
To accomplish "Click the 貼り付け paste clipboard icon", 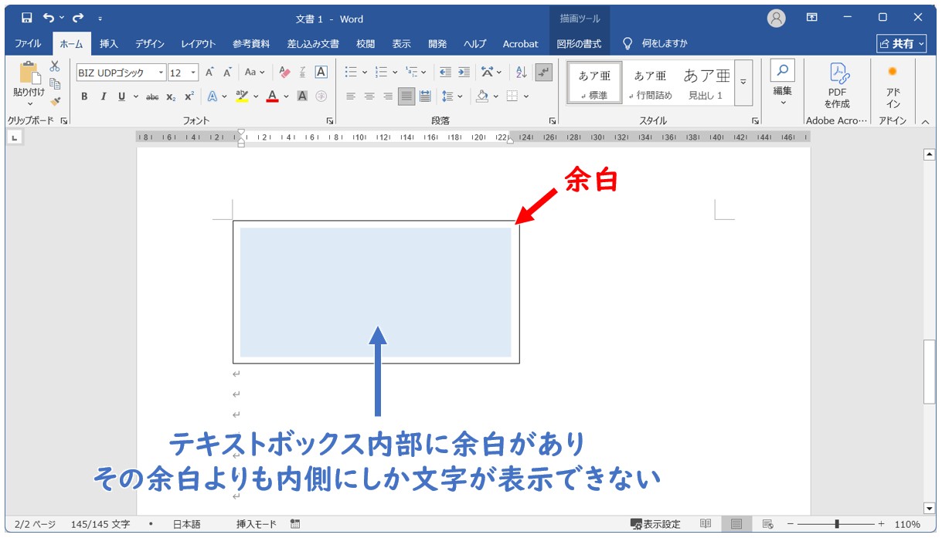I will point(29,73).
